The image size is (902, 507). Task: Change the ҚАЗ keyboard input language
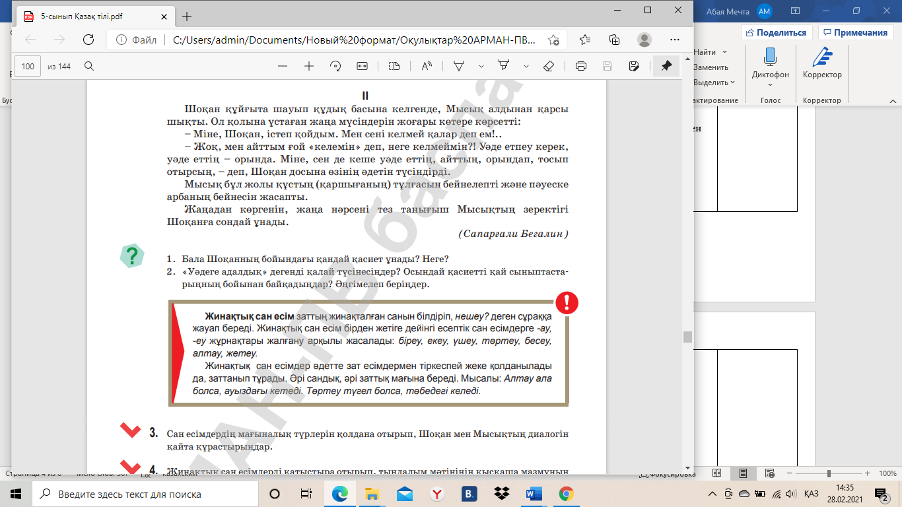coord(812,494)
